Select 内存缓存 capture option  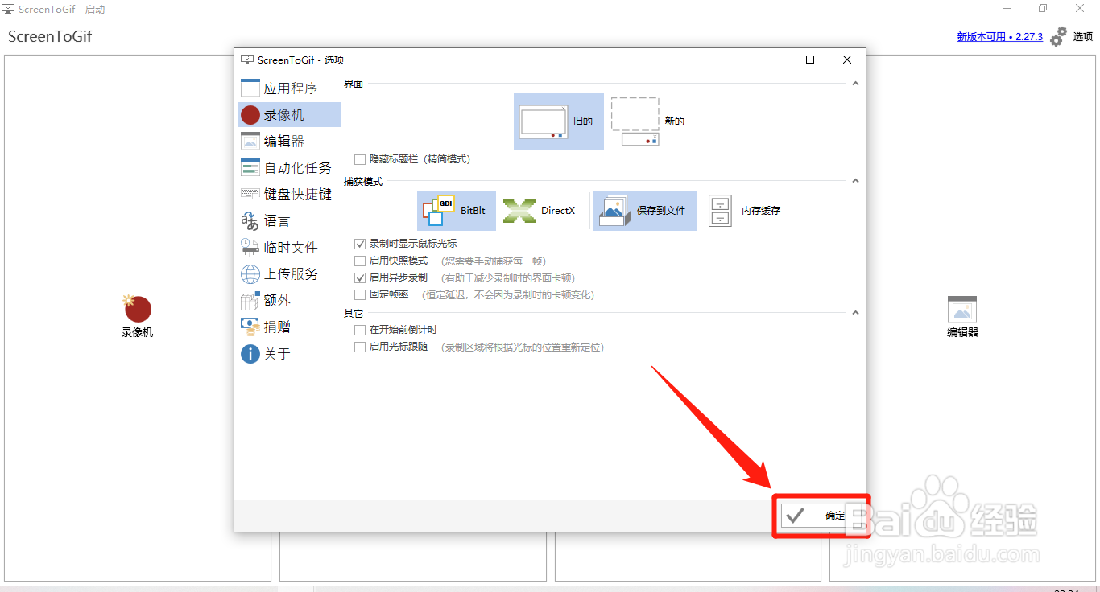[x=745, y=211]
